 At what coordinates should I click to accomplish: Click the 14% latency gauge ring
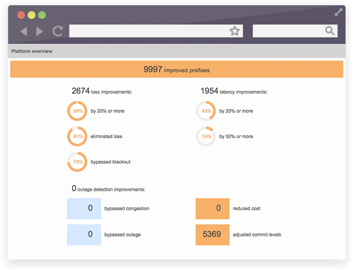click(206, 136)
